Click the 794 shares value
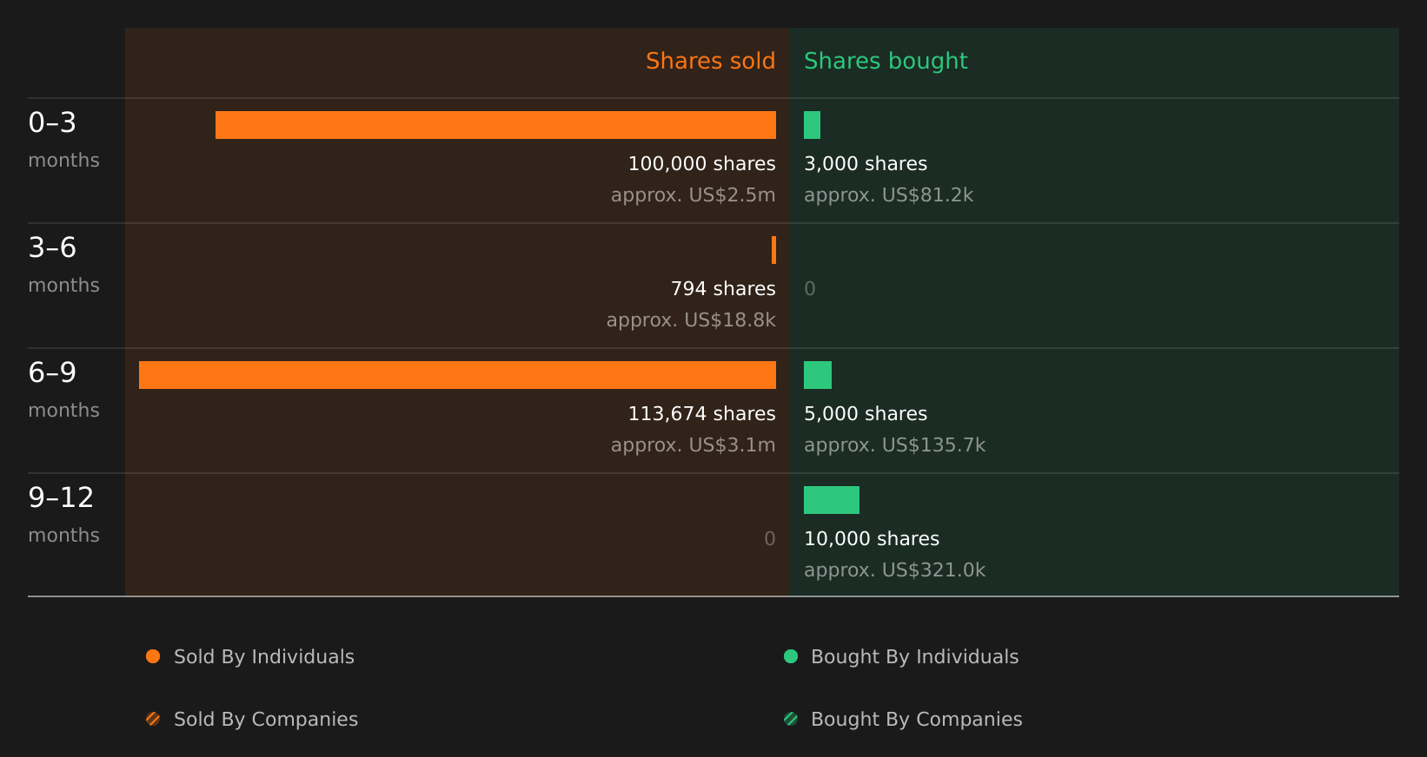 723,289
